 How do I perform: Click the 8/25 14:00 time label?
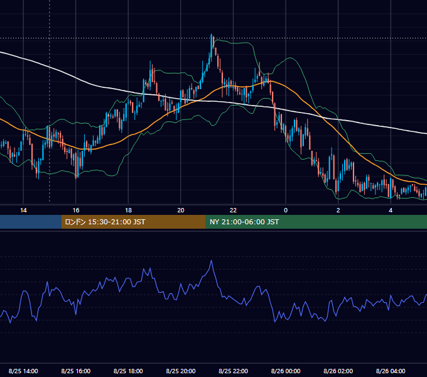point(23,371)
